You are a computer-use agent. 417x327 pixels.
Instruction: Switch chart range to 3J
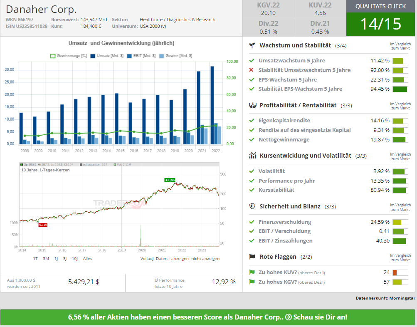click(65, 258)
